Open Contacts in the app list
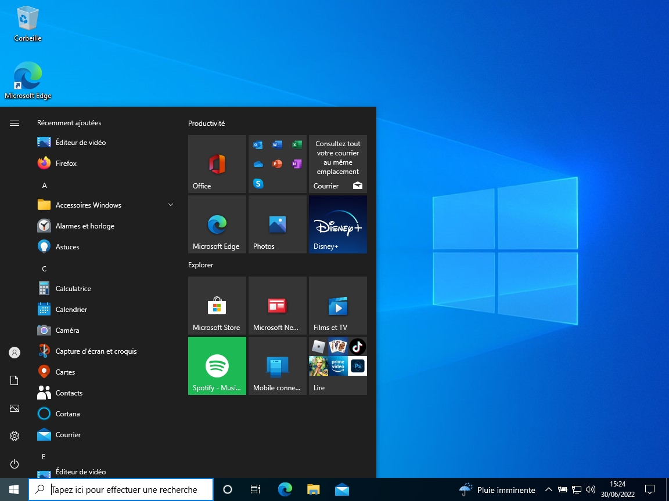 pyautogui.click(x=105, y=393)
